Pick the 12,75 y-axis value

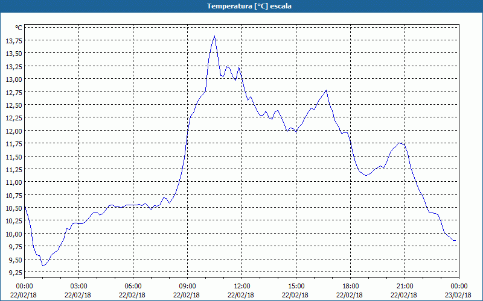click(14, 92)
